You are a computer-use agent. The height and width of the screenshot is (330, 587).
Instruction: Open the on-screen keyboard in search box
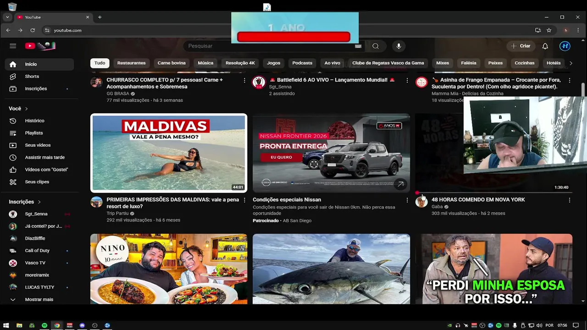tap(358, 46)
